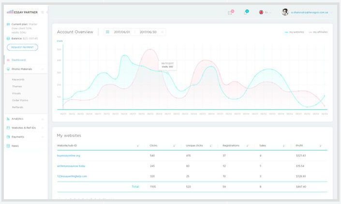Click the News icon in sidebar
Image resolution: width=341 pixels, height=204 pixels.
pos(8,146)
